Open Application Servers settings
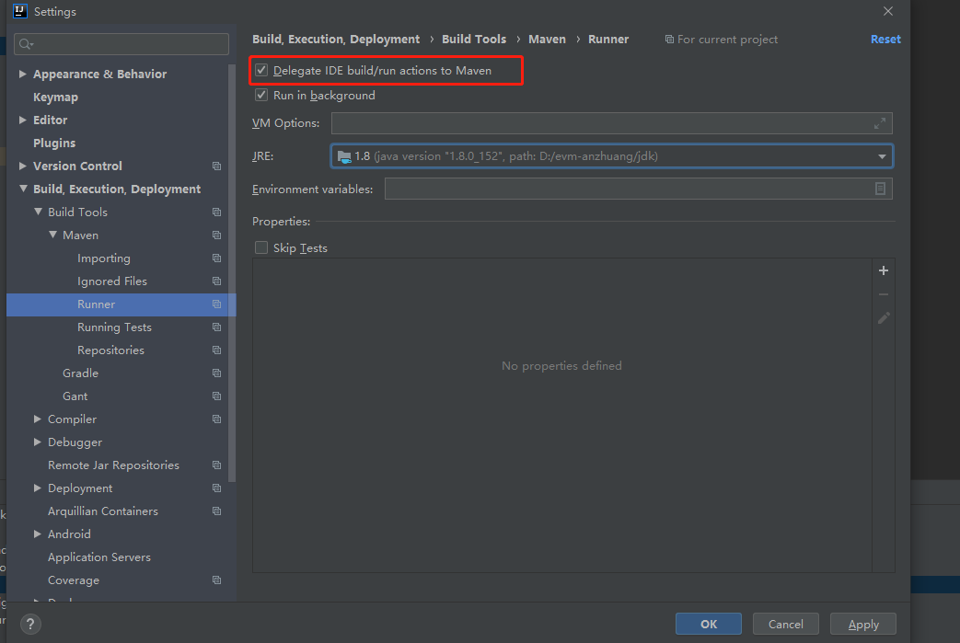Image resolution: width=960 pixels, height=643 pixels. pyautogui.click(x=99, y=557)
